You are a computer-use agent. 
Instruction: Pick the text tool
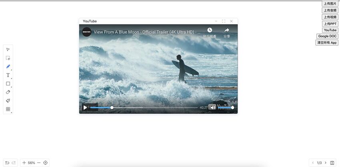(x=8, y=75)
